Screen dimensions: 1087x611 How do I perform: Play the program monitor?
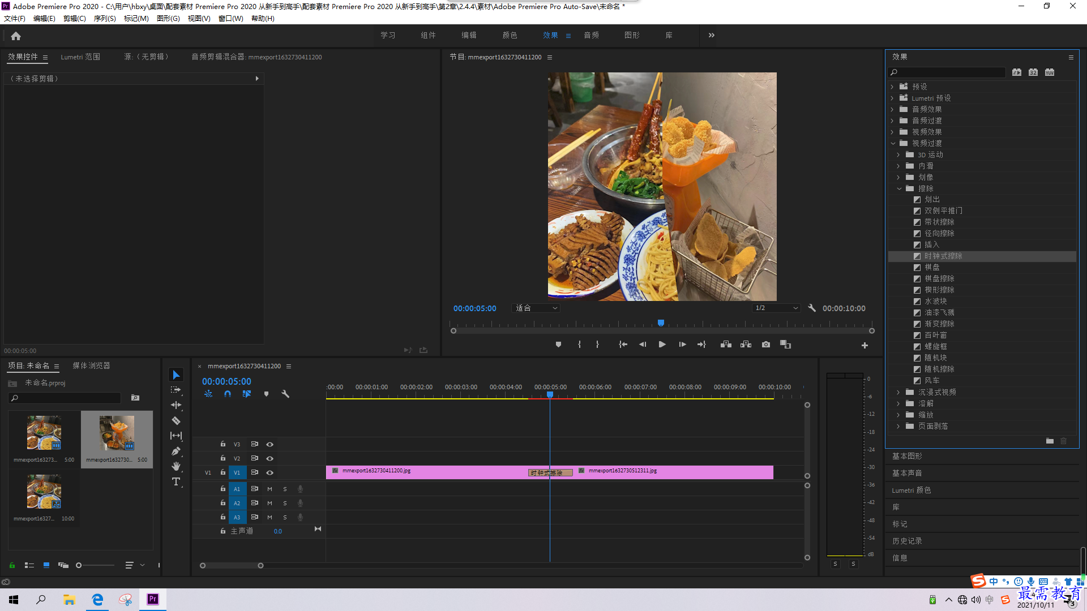coord(662,345)
